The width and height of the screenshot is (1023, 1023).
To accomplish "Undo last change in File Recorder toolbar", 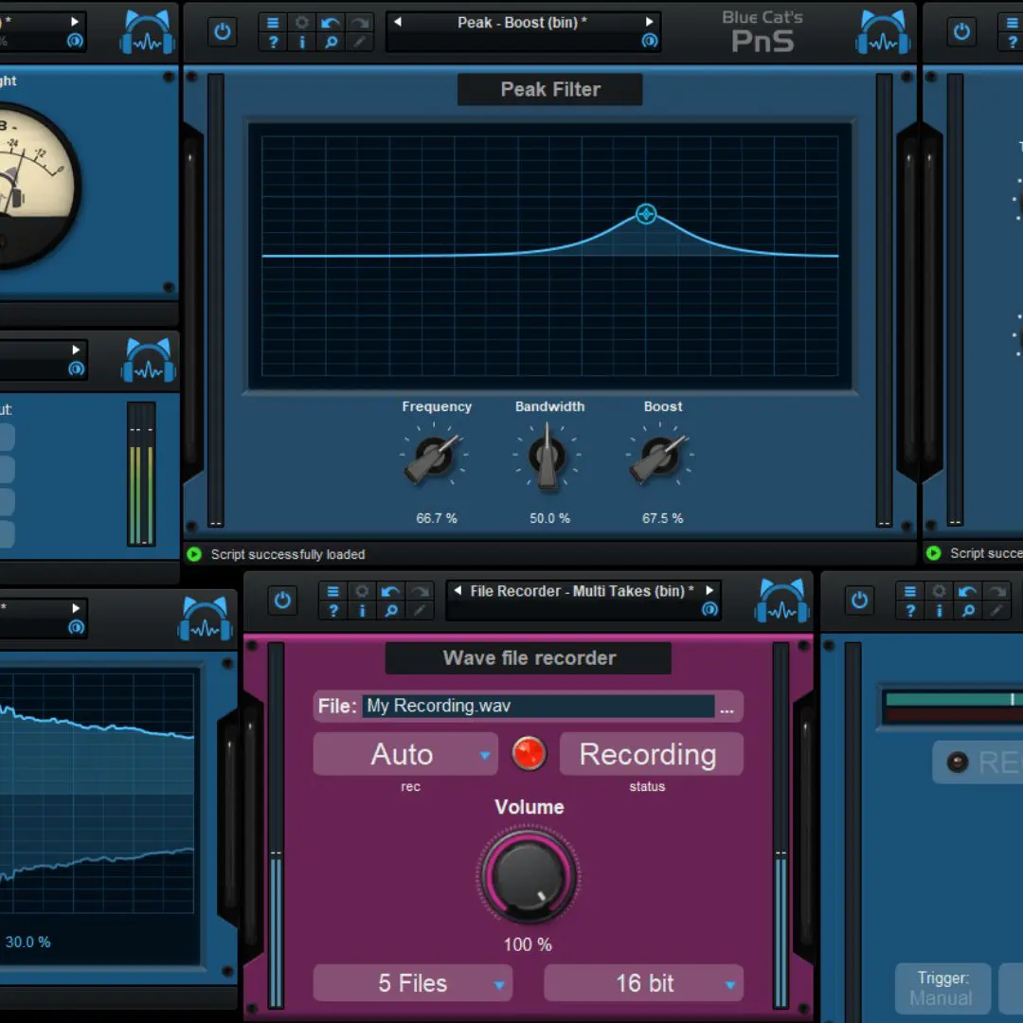I will 391,591.
